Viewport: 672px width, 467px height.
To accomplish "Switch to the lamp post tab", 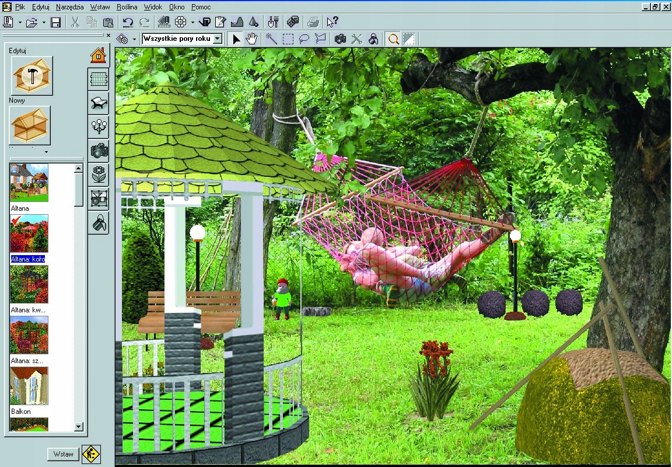I will [98, 127].
